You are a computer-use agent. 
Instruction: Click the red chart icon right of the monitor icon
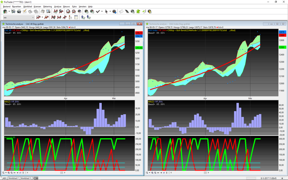coord(55,12)
